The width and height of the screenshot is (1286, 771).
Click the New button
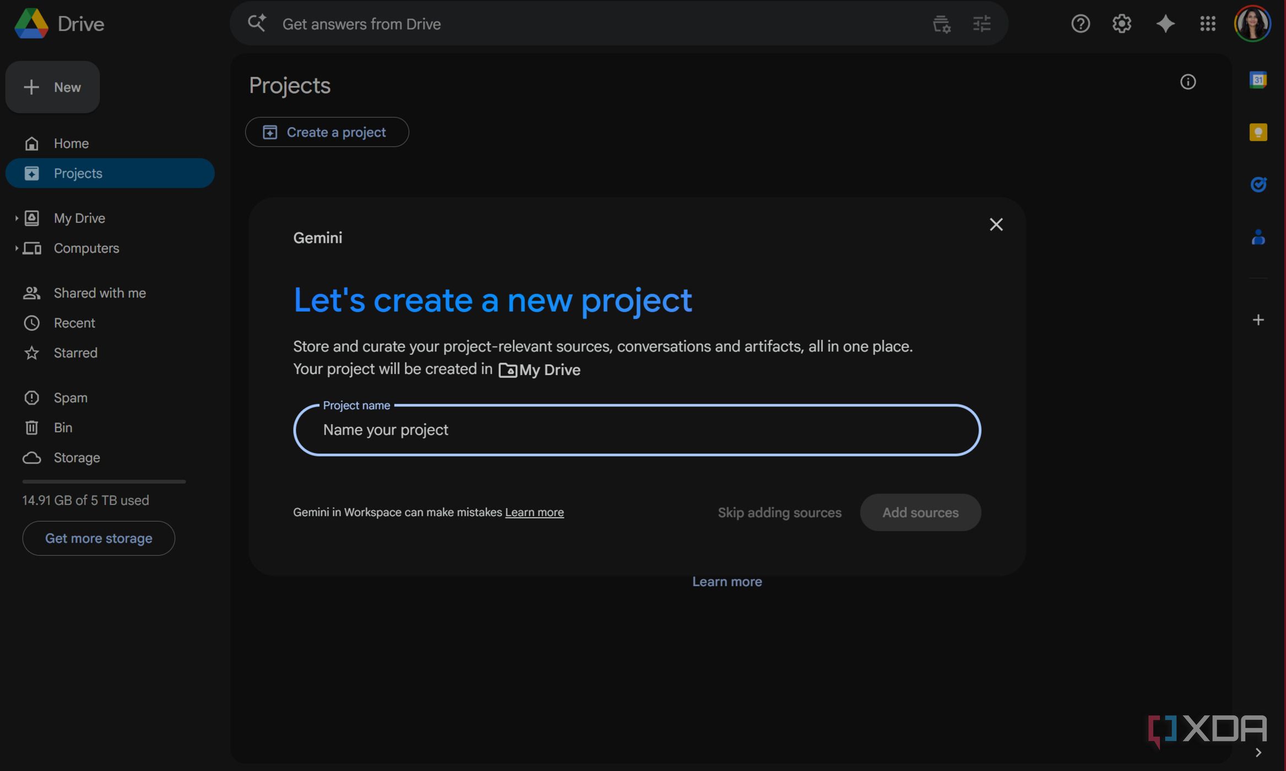pos(52,87)
